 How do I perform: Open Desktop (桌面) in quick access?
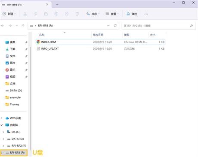pyautogui.click(x=12, y=42)
